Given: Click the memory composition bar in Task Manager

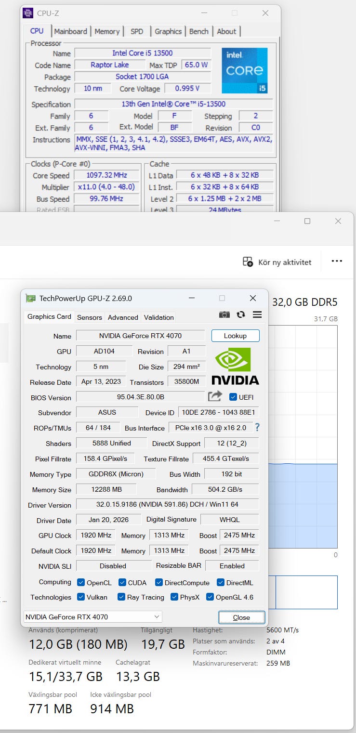Looking at the screenshot, I should 303,592.
